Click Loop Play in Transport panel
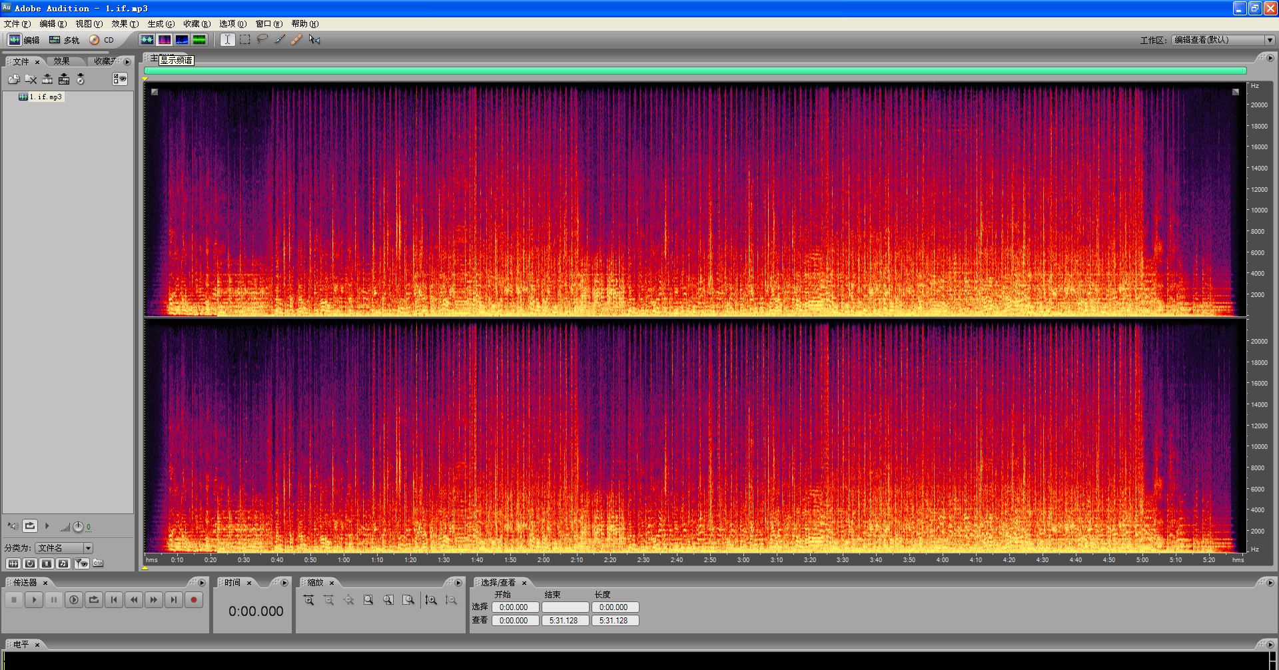This screenshot has height=670, width=1279. [x=94, y=600]
